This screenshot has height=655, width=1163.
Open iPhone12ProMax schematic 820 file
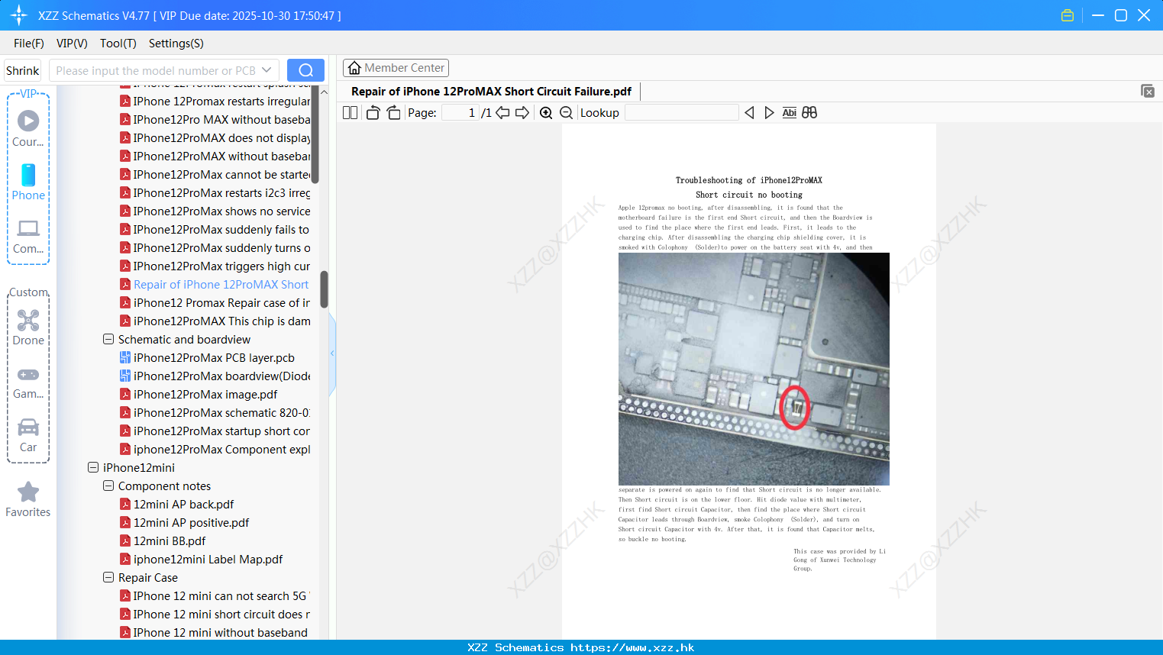click(221, 412)
